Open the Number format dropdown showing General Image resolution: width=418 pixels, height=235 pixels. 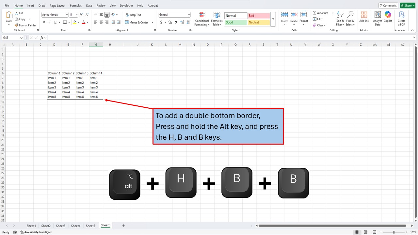pyautogui.click(x=174, y=14)
